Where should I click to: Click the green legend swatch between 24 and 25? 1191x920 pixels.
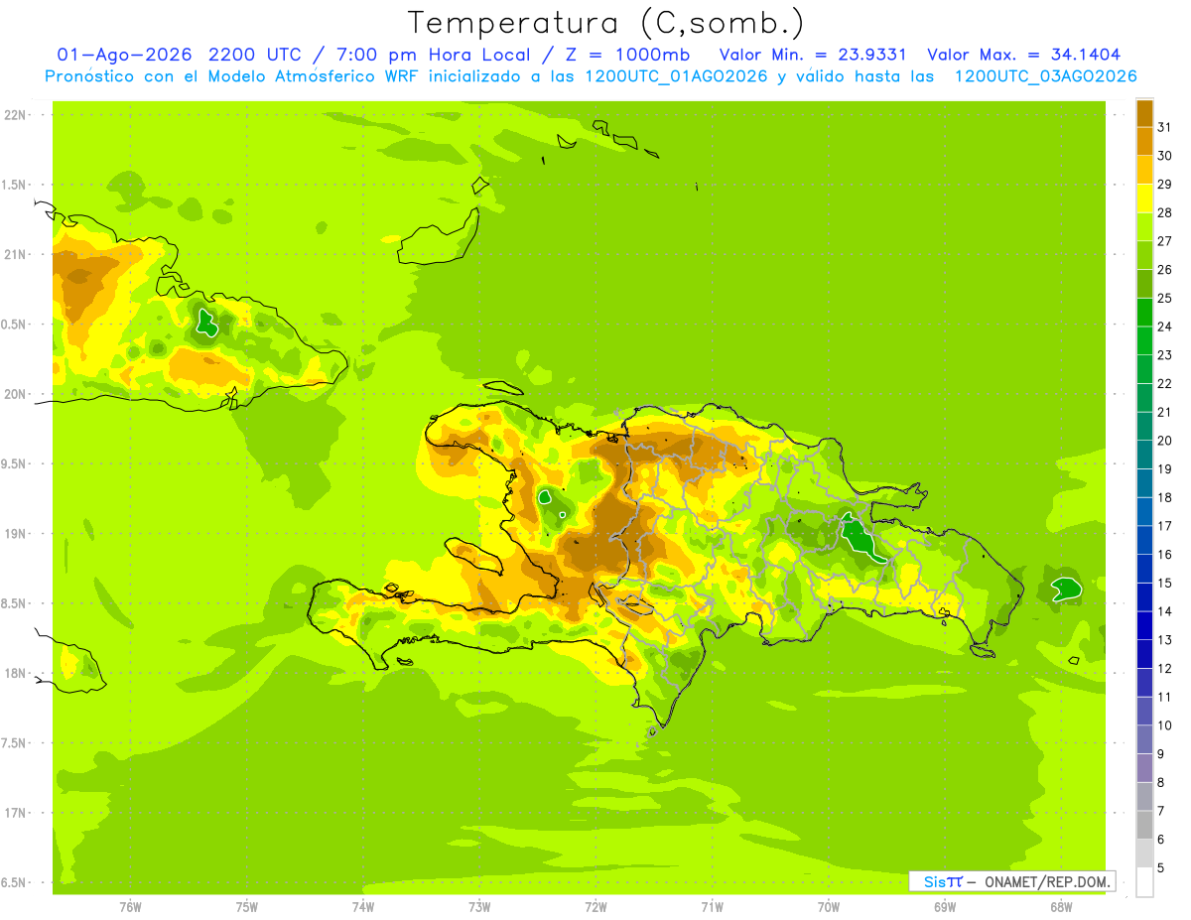point(1144,312)
